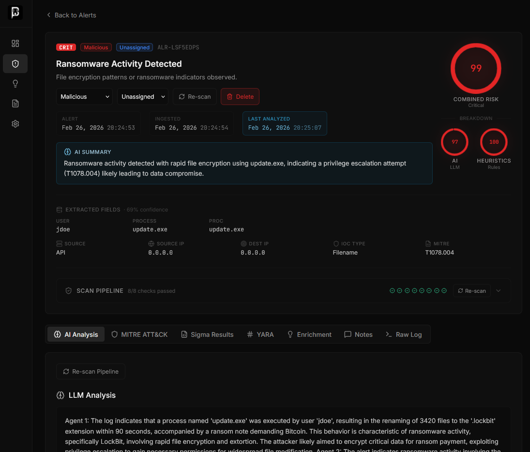Click the Source server icon
This screenshot has height=452, width=530.
click(x=59, y=244)
